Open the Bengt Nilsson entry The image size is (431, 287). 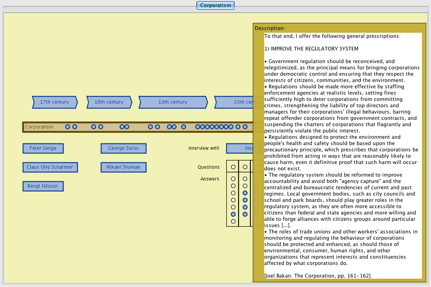[43, 186]
